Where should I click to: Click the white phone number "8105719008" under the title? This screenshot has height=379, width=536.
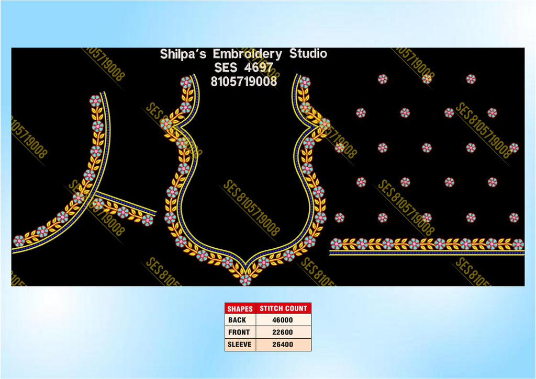[243, 81]
